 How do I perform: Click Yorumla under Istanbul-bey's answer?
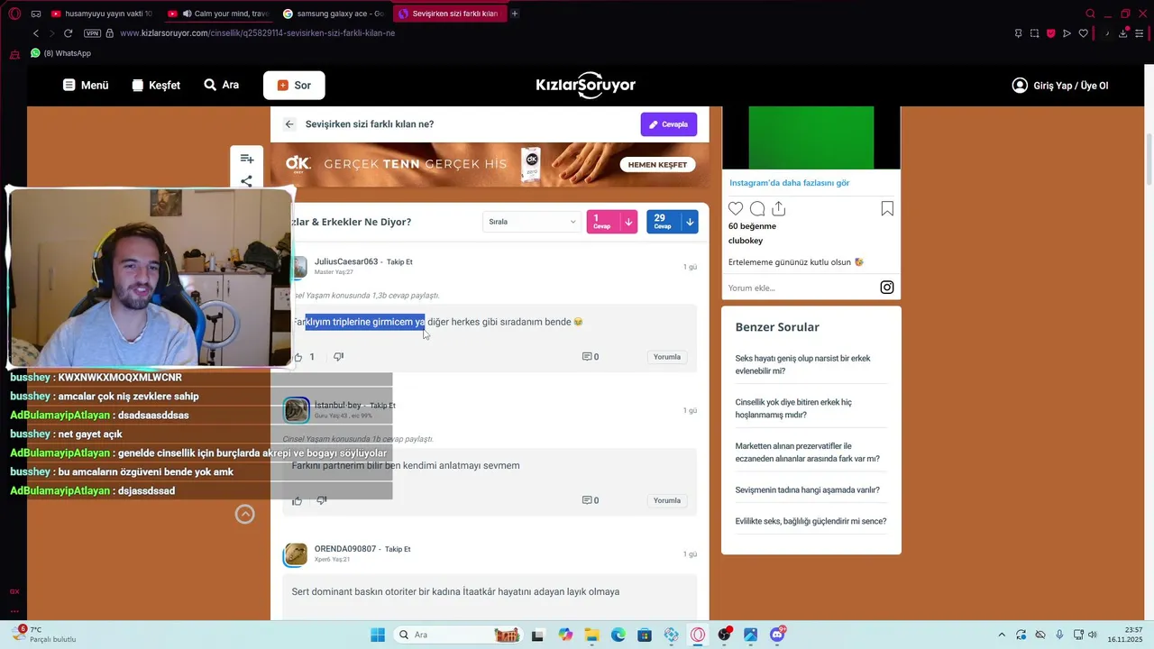pyautogui.click(x=667, y=500)
